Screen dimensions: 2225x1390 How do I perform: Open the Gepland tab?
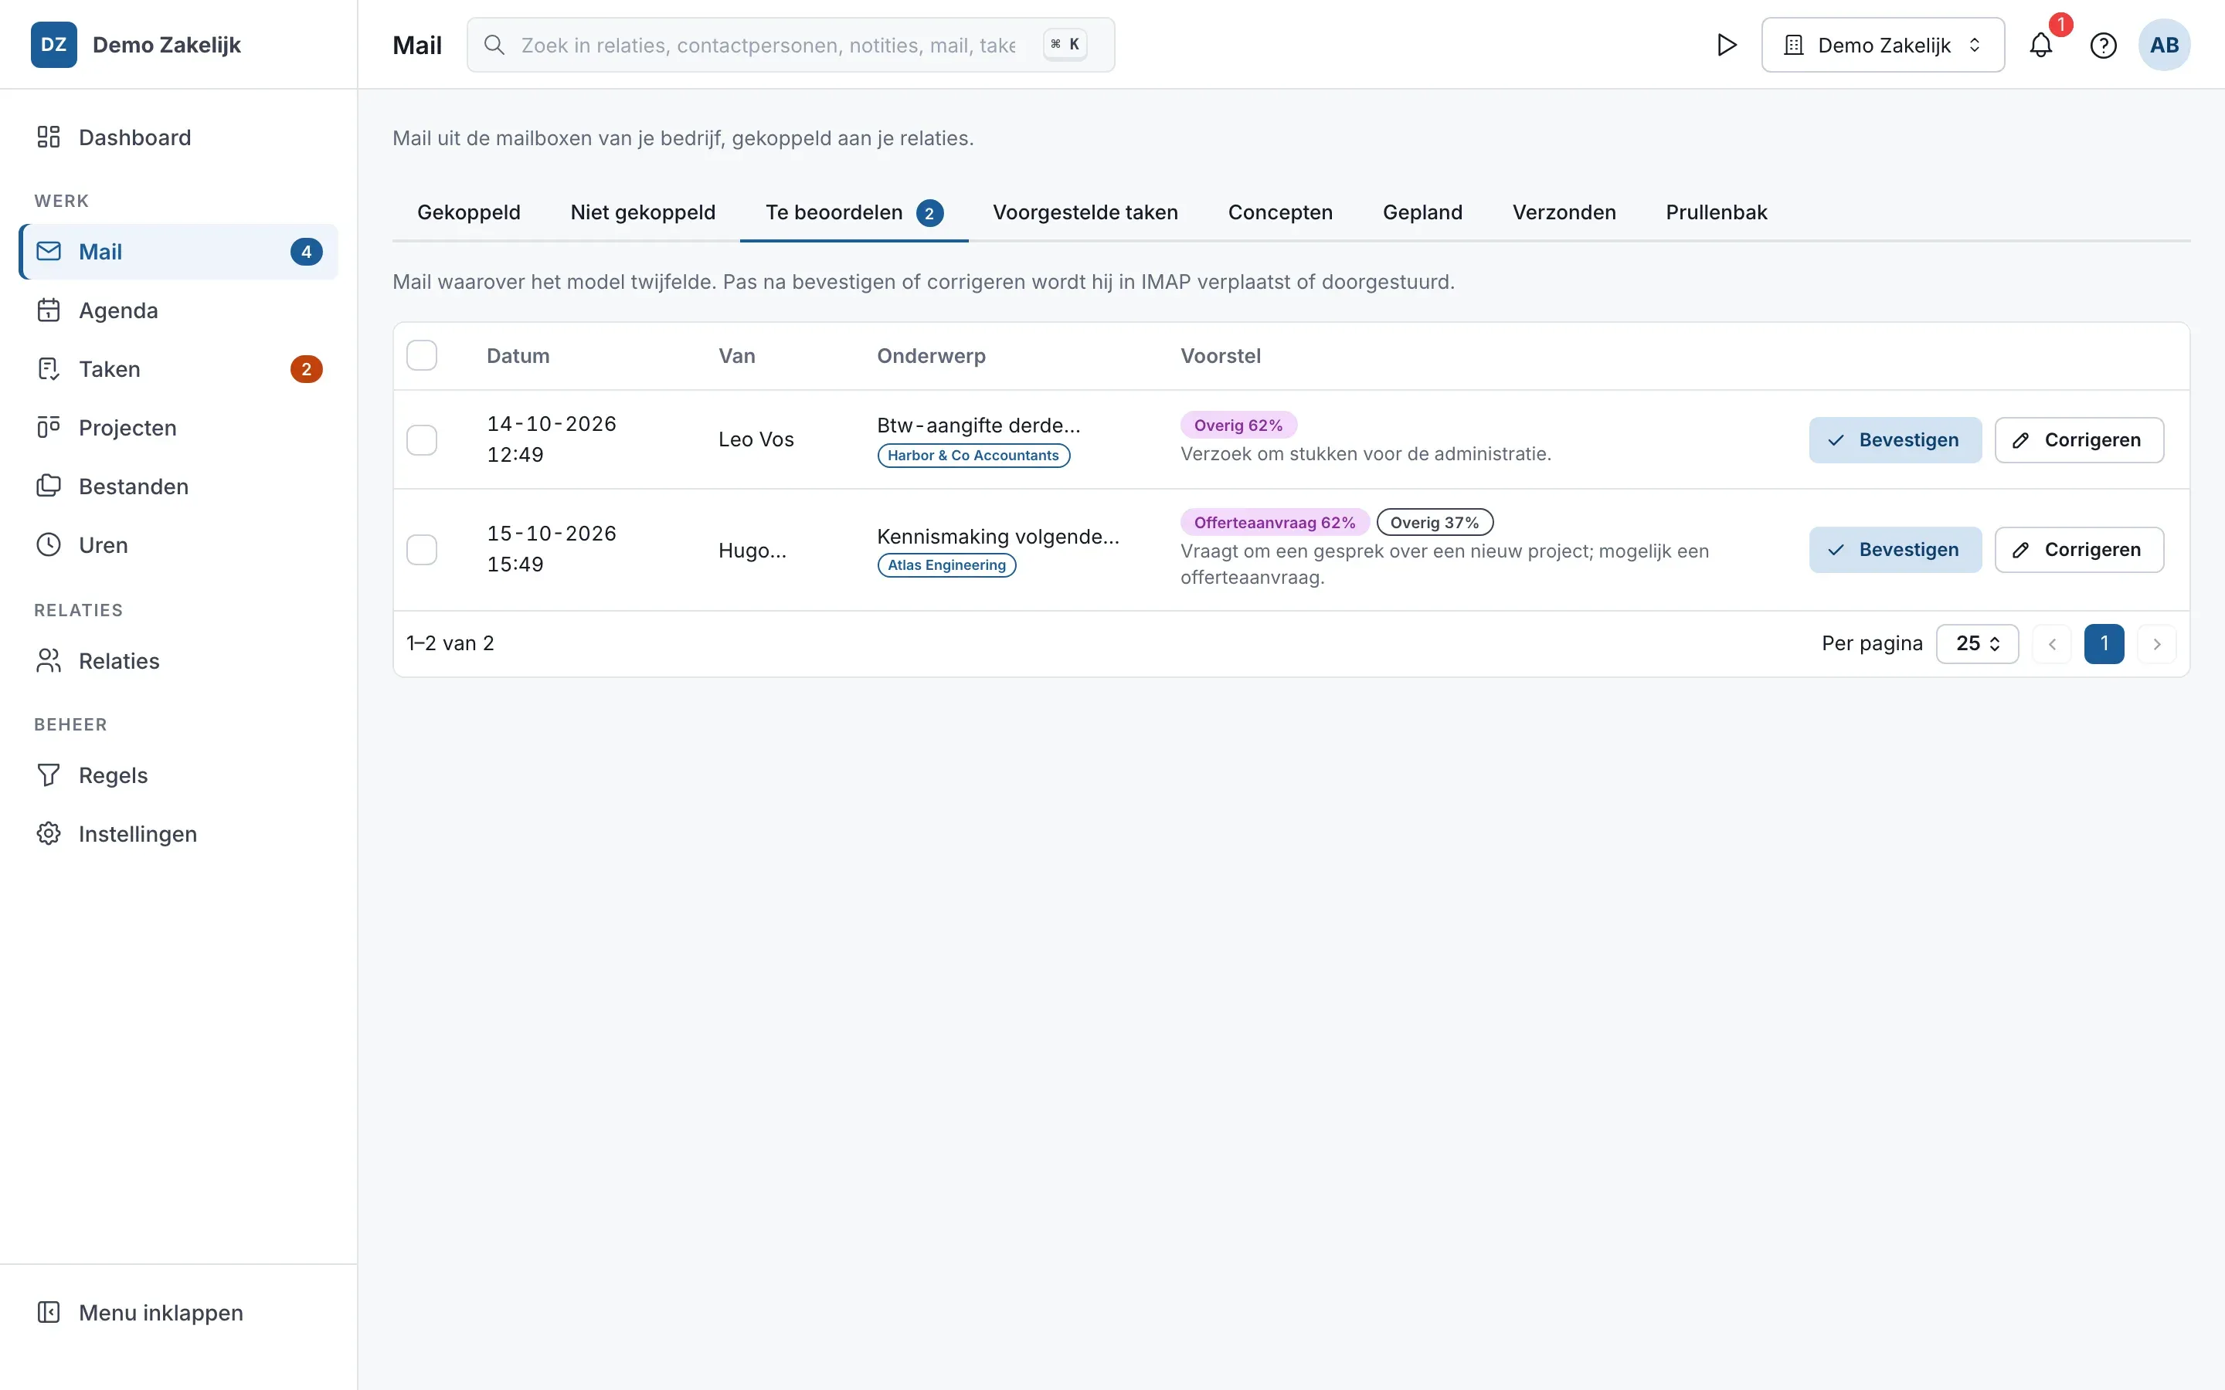[x=1422, y=213]
